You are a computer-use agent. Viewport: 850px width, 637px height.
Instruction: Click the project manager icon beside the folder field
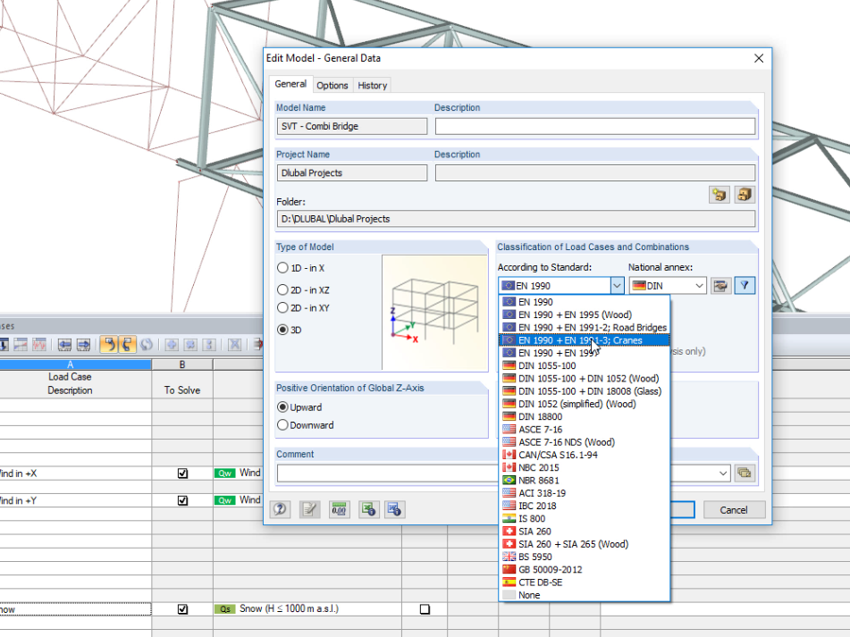(720, 195)
